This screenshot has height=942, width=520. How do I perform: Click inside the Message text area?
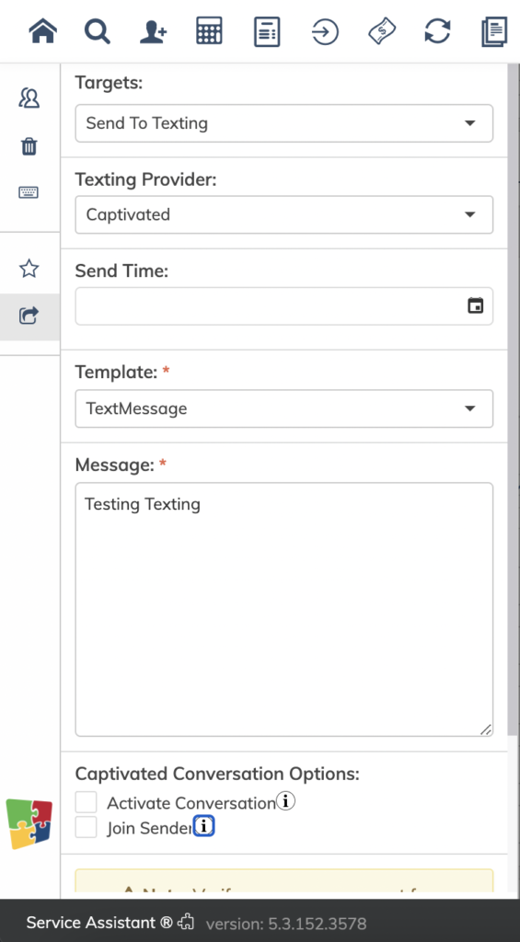tap(283, 609)
